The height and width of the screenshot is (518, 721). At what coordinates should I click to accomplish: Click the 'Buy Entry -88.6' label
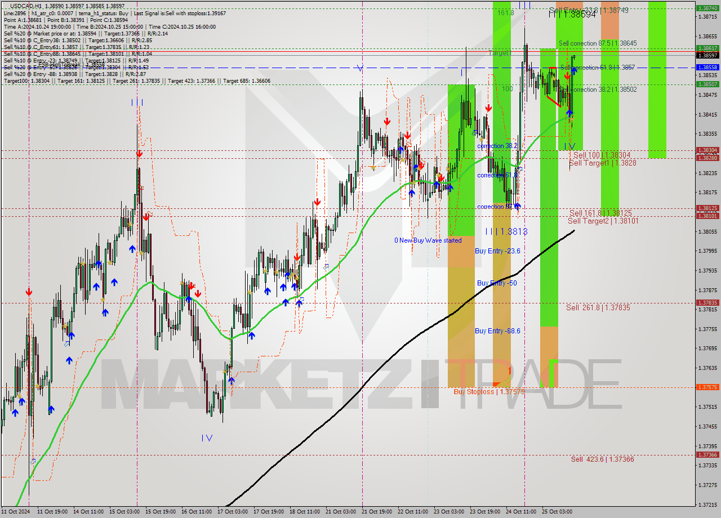click(x=497, y=331)
